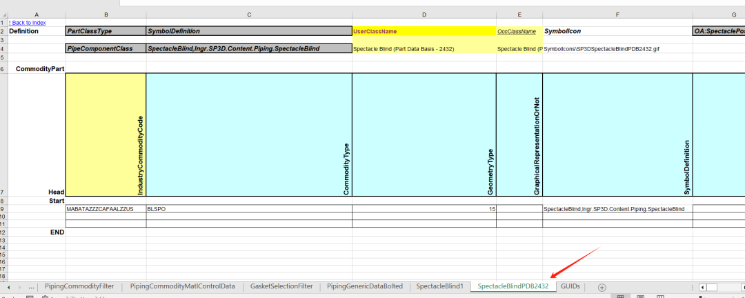Select row 9 SpectacleBlind symbol definition cell
The image size is (745, 298).
pos(617,208)
